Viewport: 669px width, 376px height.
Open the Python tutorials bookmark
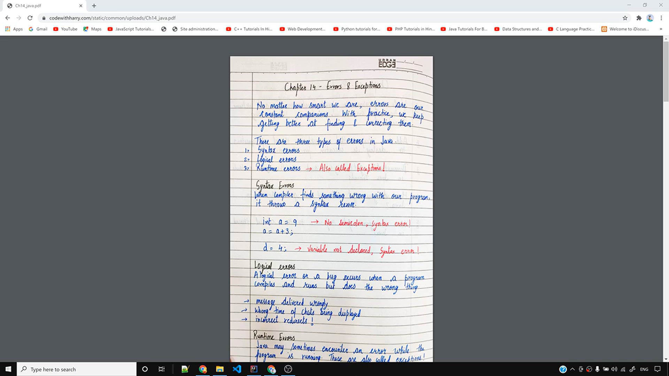click(x=357, y=29)
